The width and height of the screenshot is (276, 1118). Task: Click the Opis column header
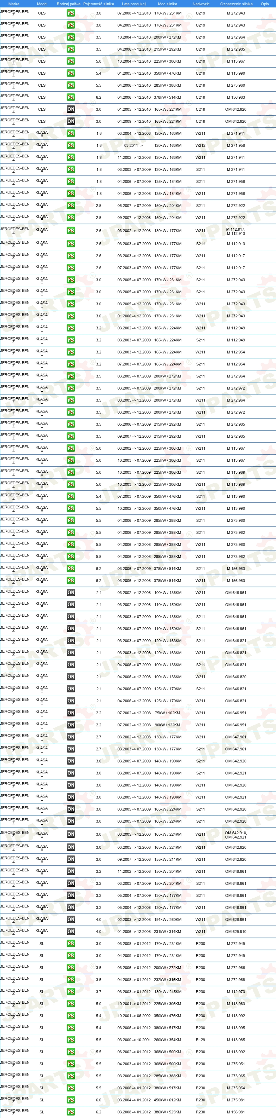(265, 4)
